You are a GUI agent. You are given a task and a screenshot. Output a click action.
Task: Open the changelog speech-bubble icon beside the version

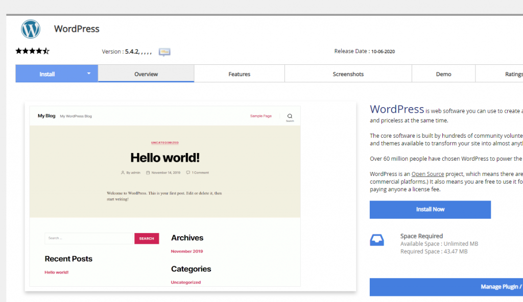pos(164,52)
